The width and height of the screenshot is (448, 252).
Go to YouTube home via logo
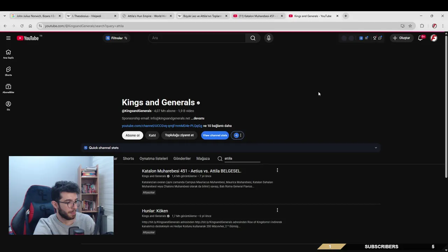tap(28, 38)
